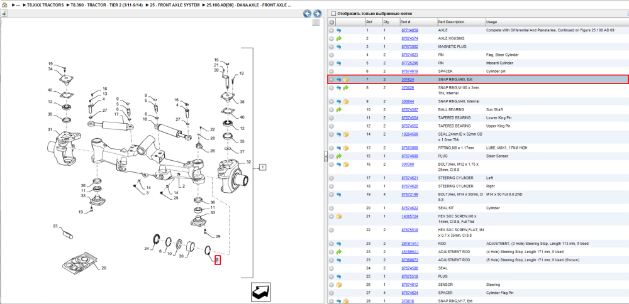Click the add-all plus icon in table header
This screenshot has height=304, width=629.
click(x=331, y=22)
